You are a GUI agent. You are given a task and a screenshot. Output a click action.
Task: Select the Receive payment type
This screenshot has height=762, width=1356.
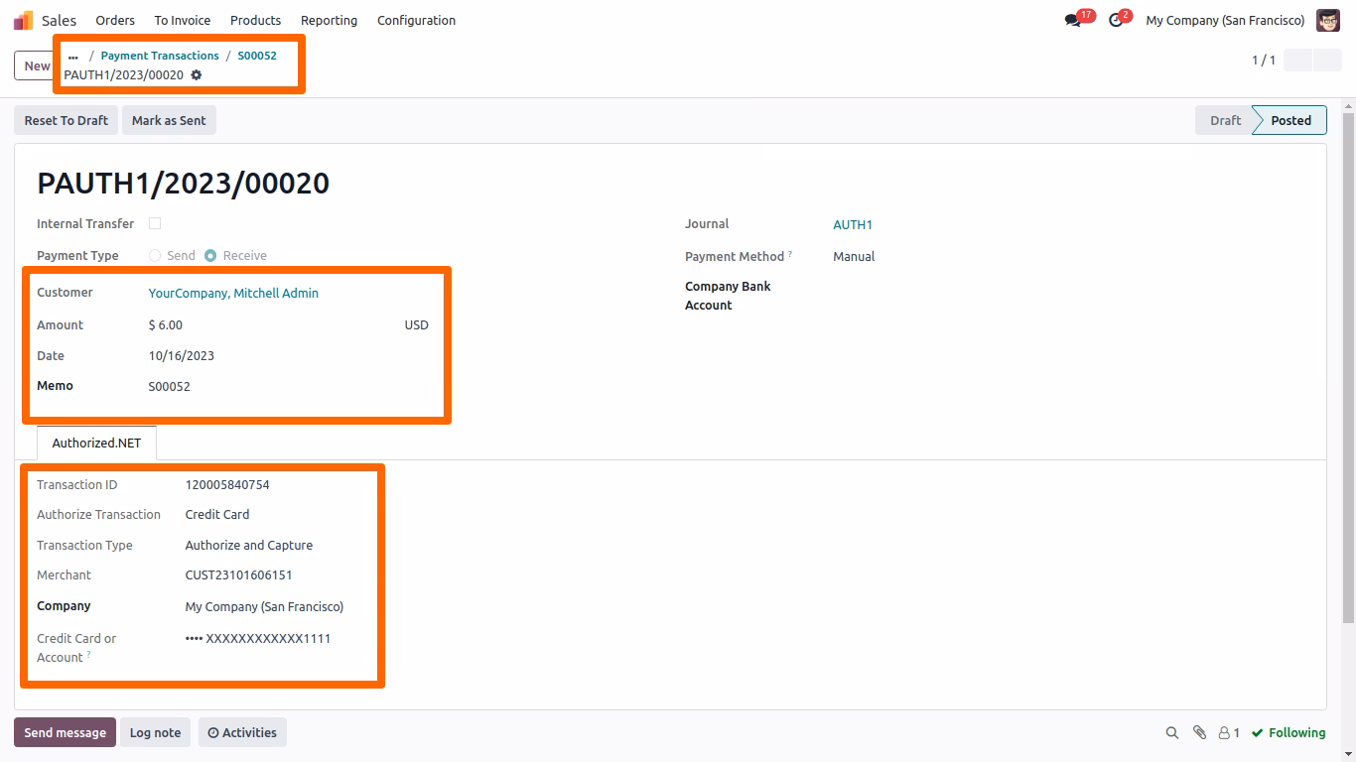[x=210, y=255]
